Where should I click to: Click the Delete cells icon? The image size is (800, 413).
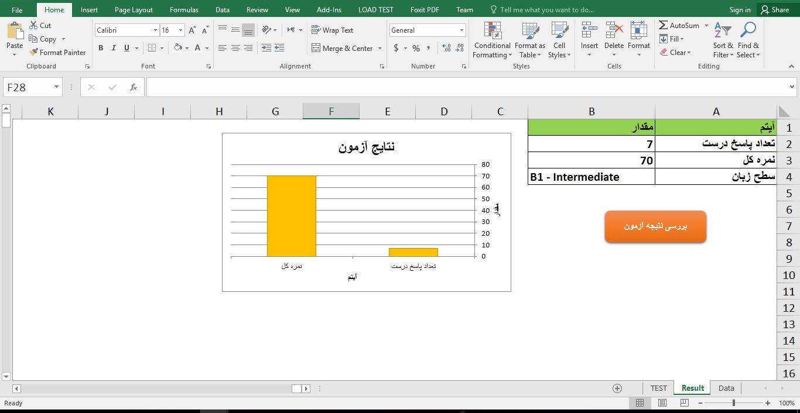pyautogui.click(x=614, y=31)
